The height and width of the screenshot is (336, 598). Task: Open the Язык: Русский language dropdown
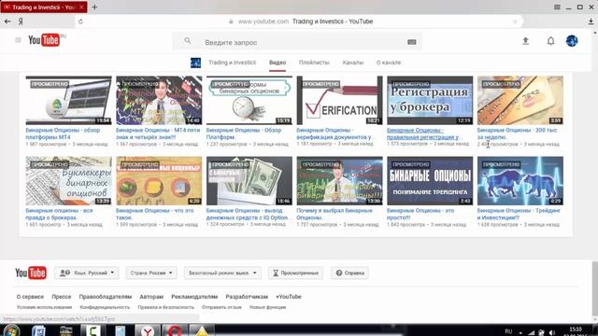coord(87,273)
